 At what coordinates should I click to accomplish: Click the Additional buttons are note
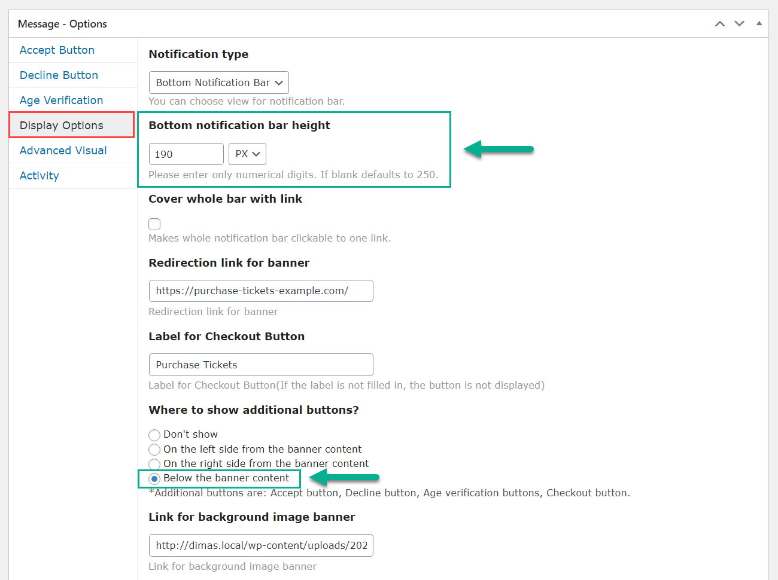(390, 493)
